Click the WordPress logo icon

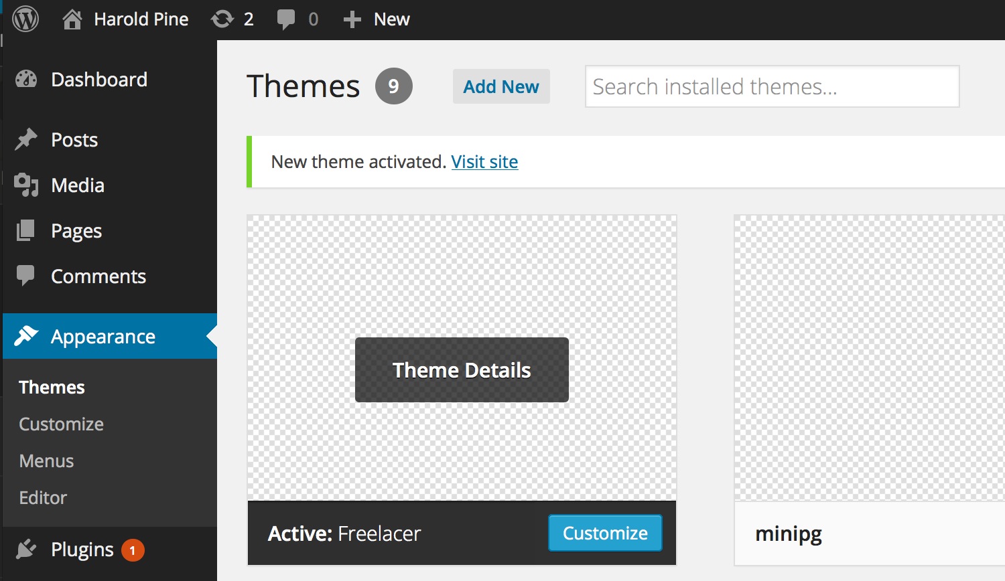pos(25,19)
